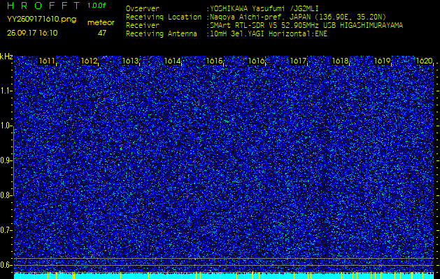Click the 0.9 kHz axis label
The image size is (440, 279).
[x=6, y=160]
